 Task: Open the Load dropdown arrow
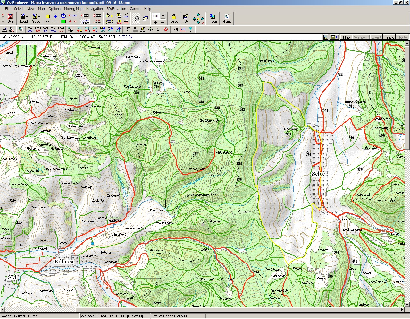(x=27, y=16)
